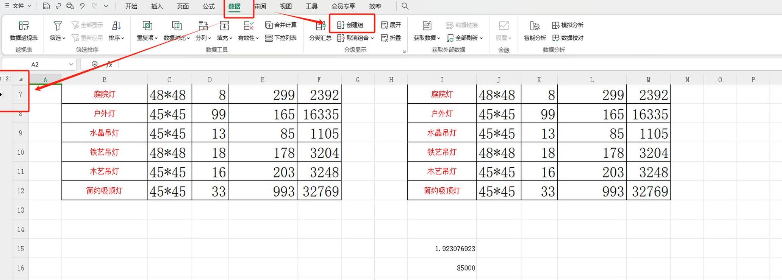Click the 有效性 validation icon

pyautogui.click(x=249, y=26)
